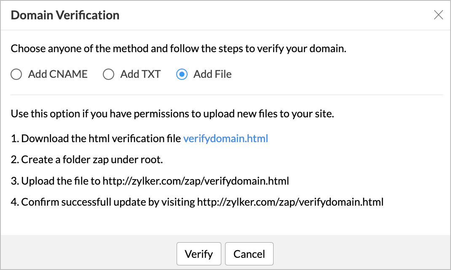Select the Add File radio circle
This screenshot has height=270, width=451.
tap(182, 74)
